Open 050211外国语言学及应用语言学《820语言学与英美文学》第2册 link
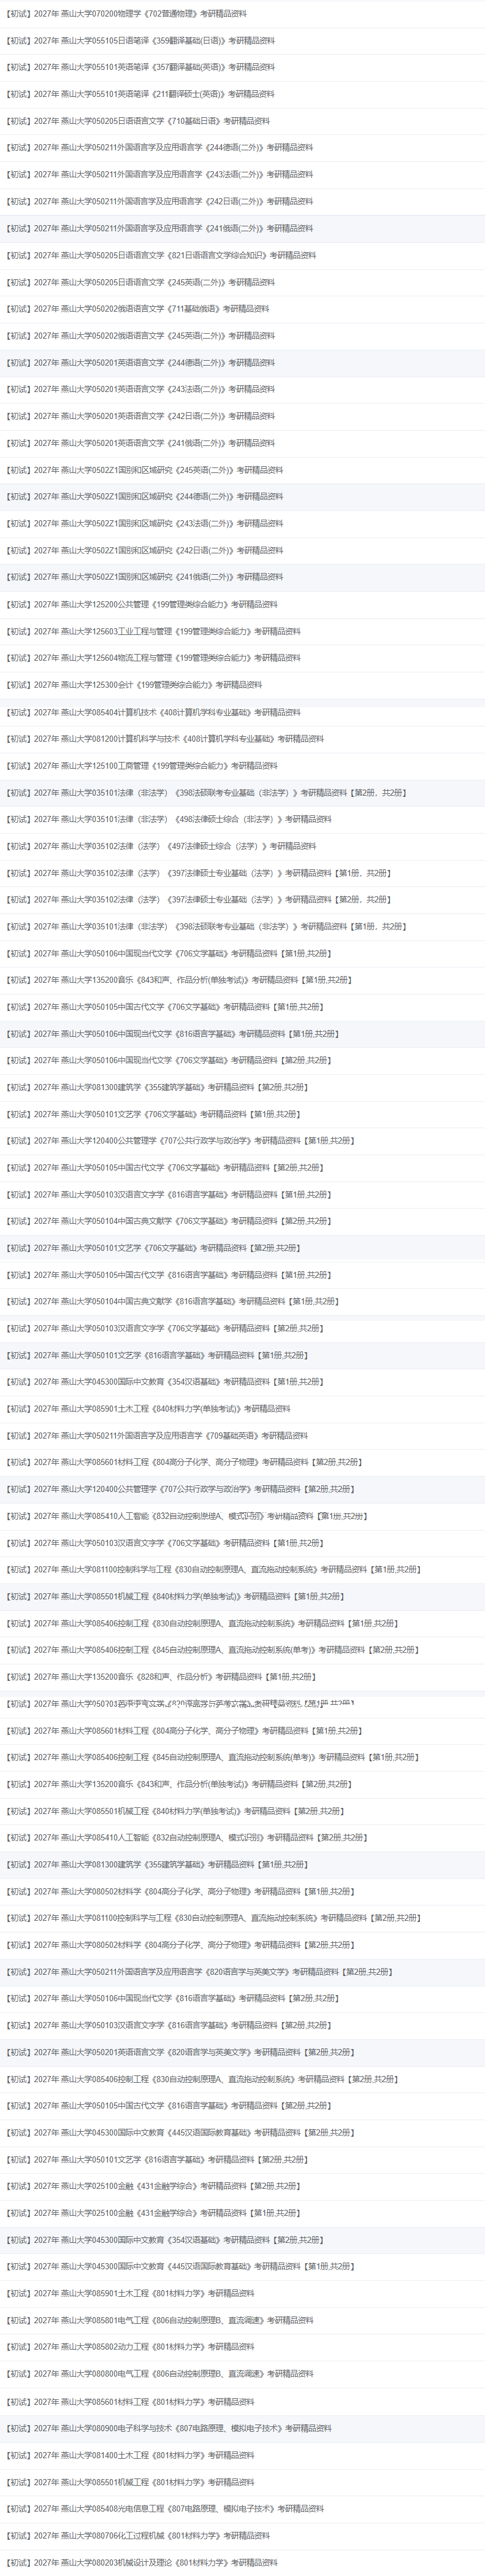The image size is (485, 2576). tap(200, 1972)
